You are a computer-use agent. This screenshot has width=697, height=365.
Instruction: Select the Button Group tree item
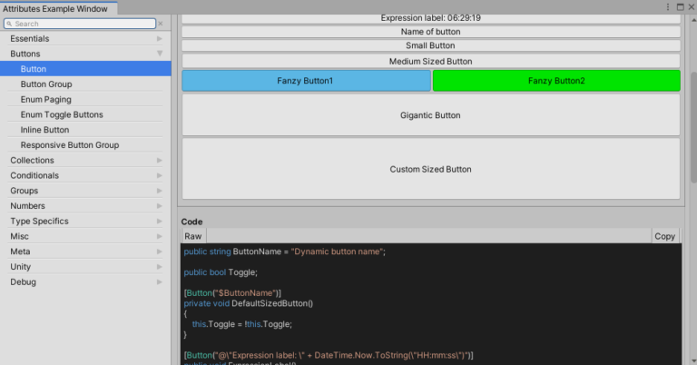point(46,84)
